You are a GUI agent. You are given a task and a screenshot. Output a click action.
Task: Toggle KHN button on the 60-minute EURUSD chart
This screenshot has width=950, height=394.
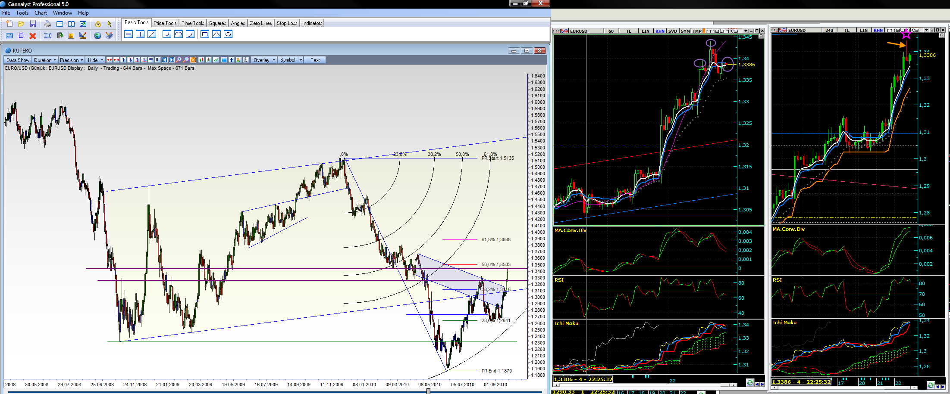tap(660, 31)
